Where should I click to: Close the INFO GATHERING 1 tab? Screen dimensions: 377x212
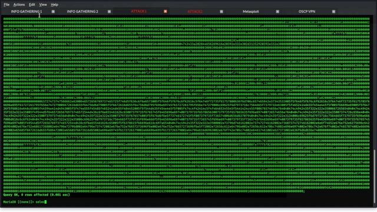(53, 12)
